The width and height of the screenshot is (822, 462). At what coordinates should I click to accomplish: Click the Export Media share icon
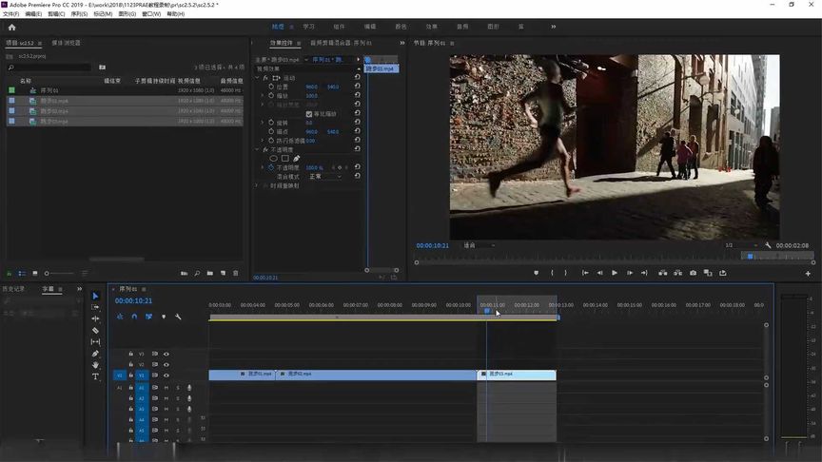tap(723, 273)
